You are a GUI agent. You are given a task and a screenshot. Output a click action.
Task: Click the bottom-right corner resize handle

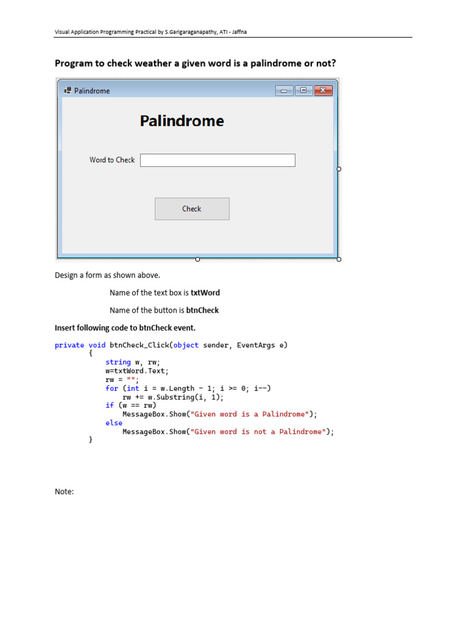tap(339, 260)
